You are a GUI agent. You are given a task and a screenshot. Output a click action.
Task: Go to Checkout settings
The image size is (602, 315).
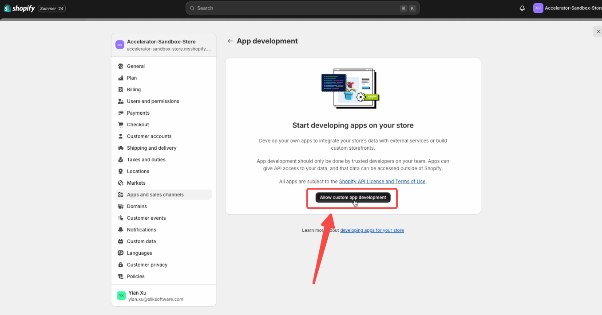[164, 125]
